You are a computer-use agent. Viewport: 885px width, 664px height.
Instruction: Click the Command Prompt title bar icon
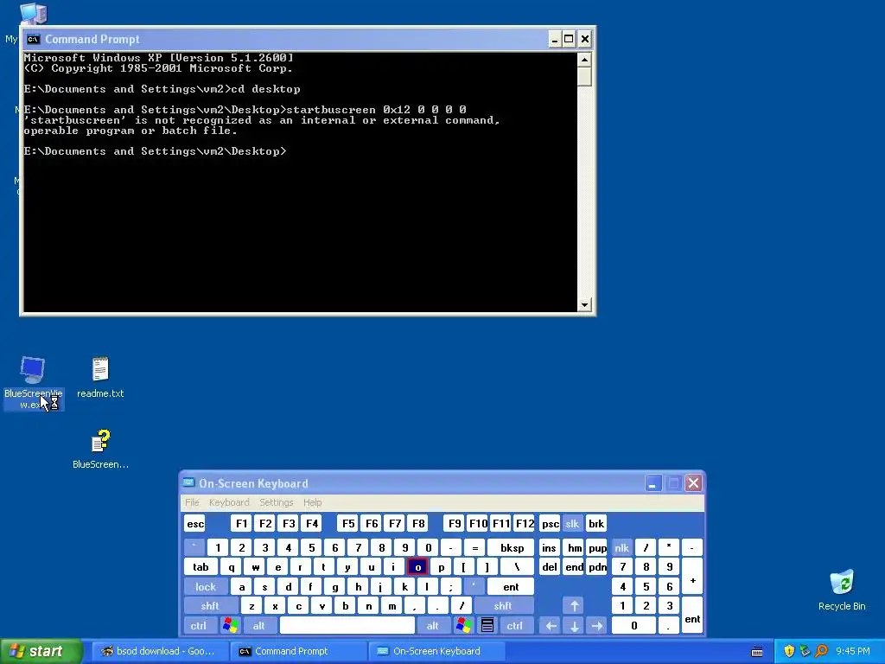tap(34, 39)
